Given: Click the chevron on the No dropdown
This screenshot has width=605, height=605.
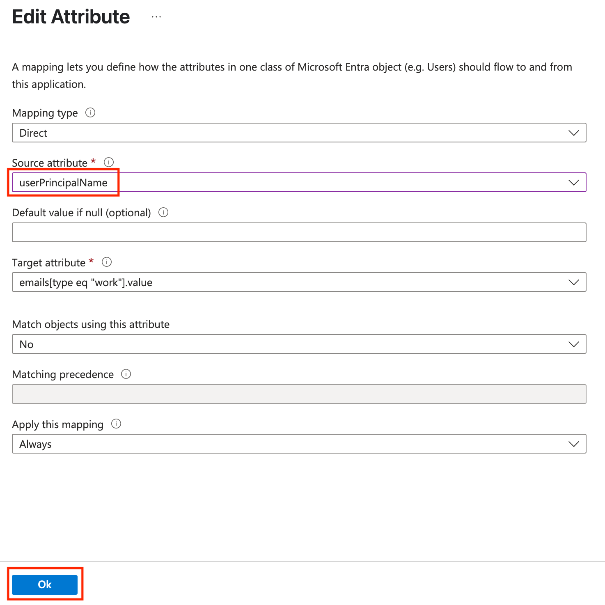Looking at the screenshot, I should click(x=573, y=344).
